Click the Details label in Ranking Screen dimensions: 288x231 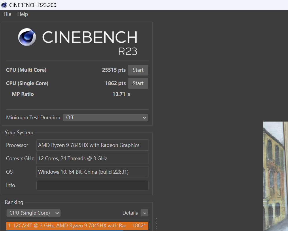pyautogui.click(x=130, y=213)
